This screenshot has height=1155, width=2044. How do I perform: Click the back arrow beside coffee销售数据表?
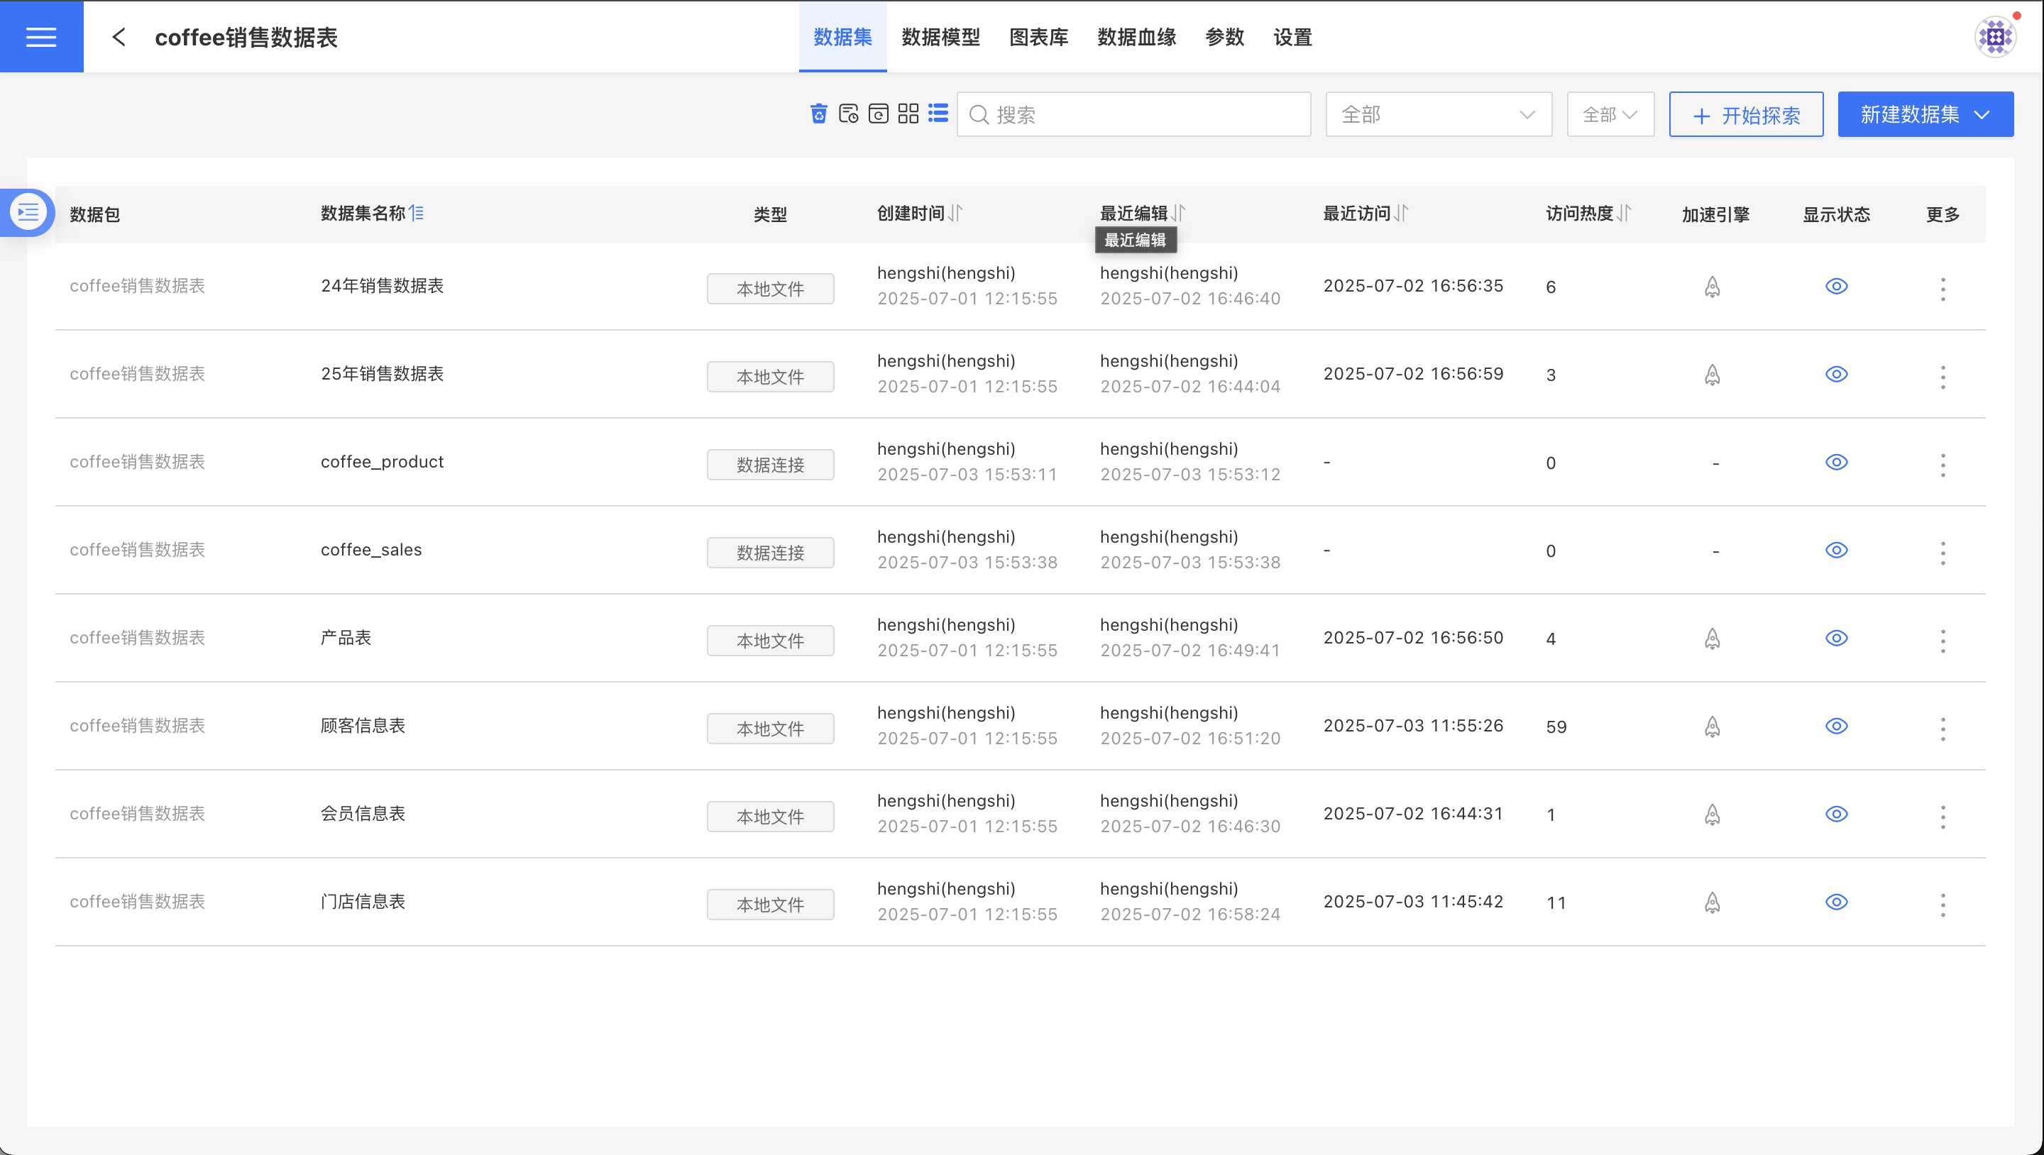pyautogui.click(x=119, y=36)
